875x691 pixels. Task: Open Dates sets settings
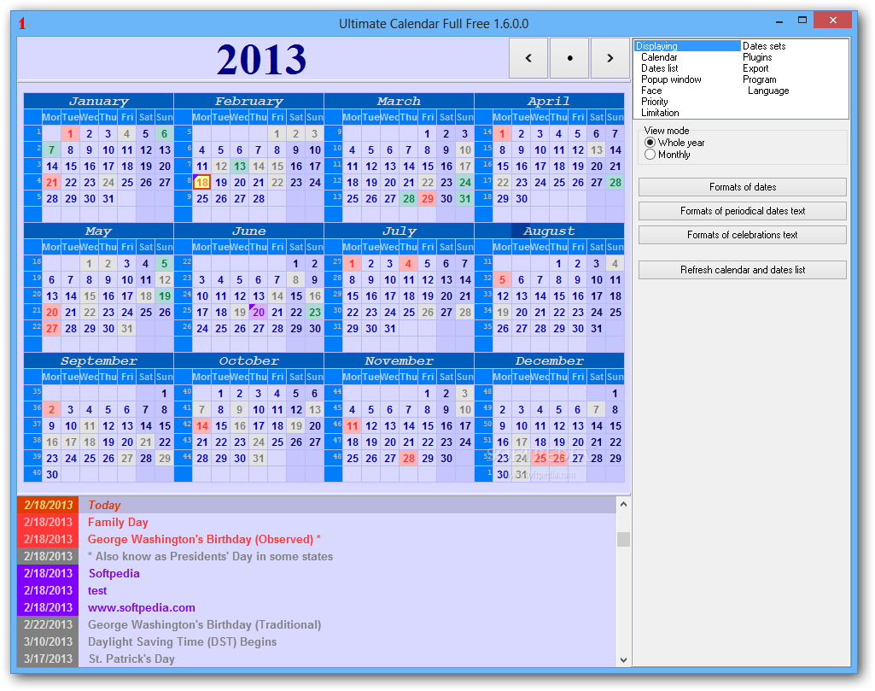click(764, 46)
